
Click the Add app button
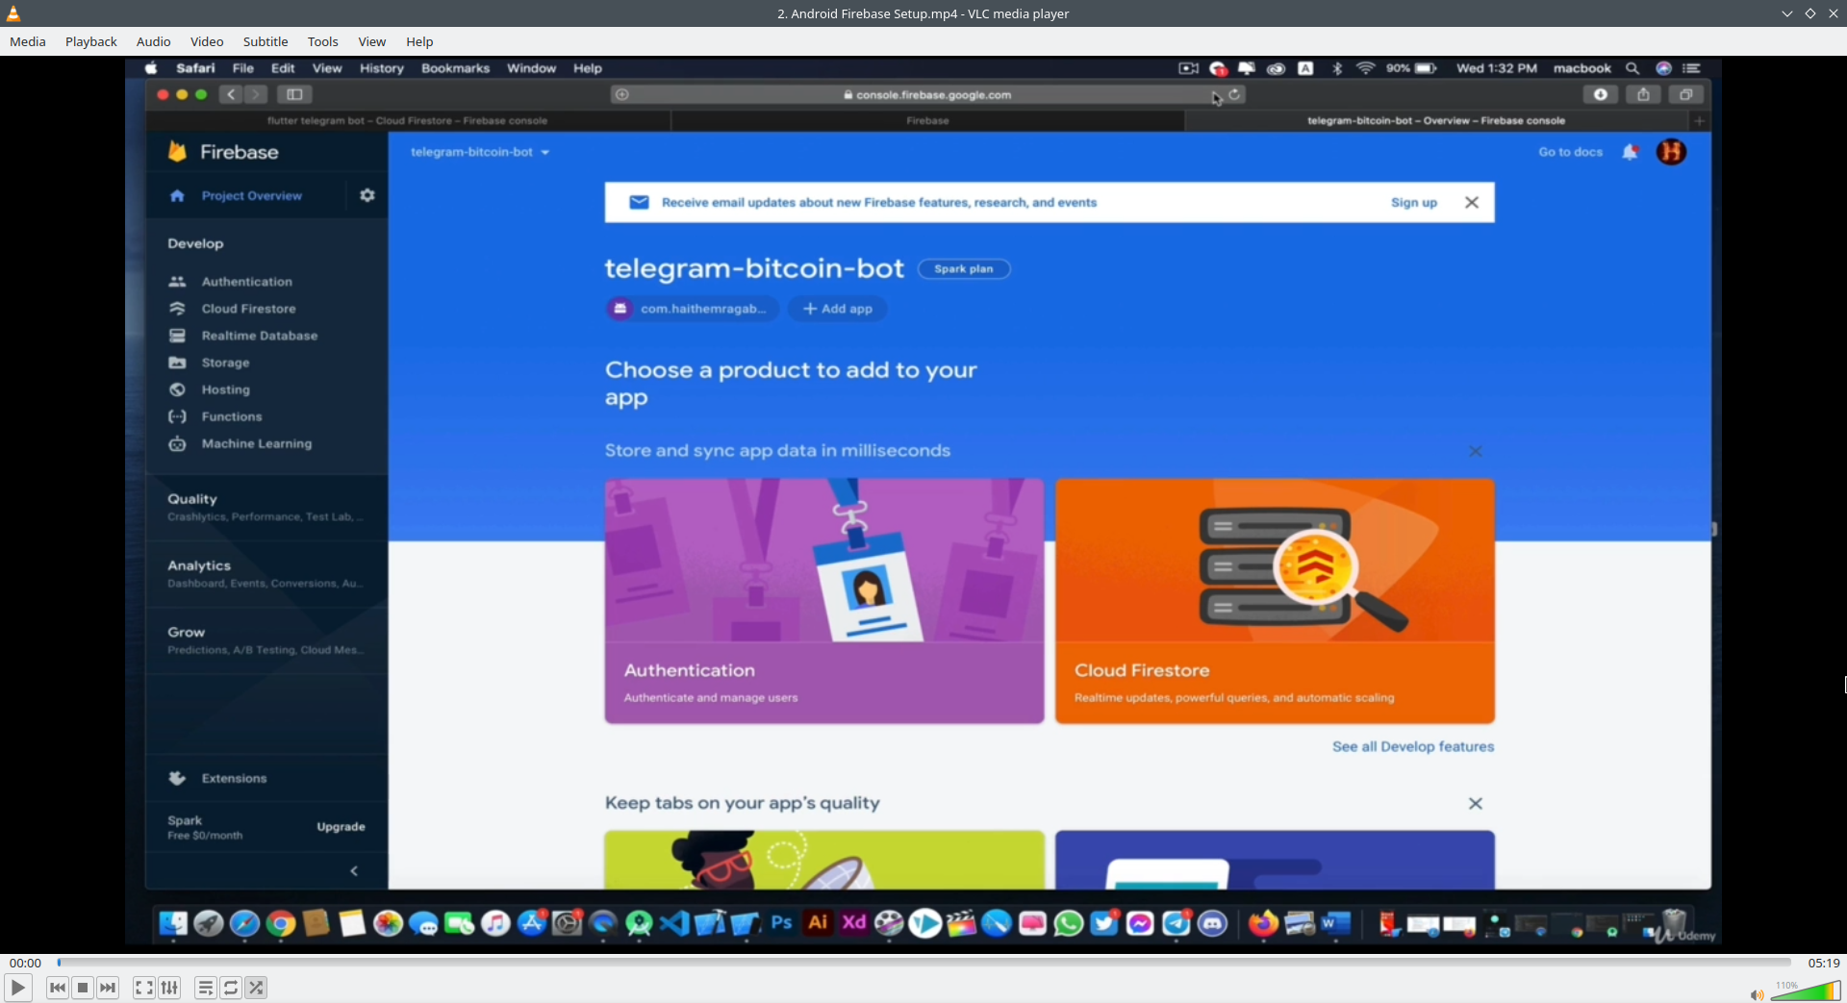pyautogui.click(x=838, y=309)
